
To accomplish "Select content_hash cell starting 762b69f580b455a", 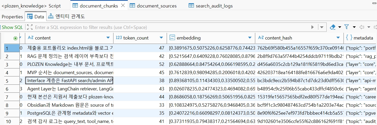I will (x=299, y=48).
